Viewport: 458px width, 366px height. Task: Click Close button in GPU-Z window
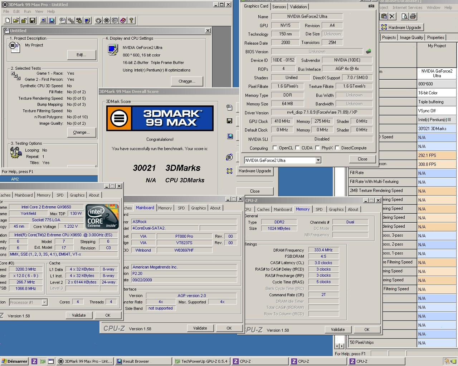[x=362, y=159]
